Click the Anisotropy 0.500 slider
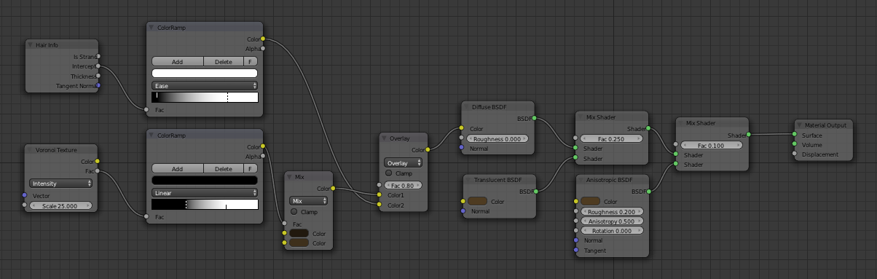This screenshot has height=279, width=877. click(x=611, y=221)
